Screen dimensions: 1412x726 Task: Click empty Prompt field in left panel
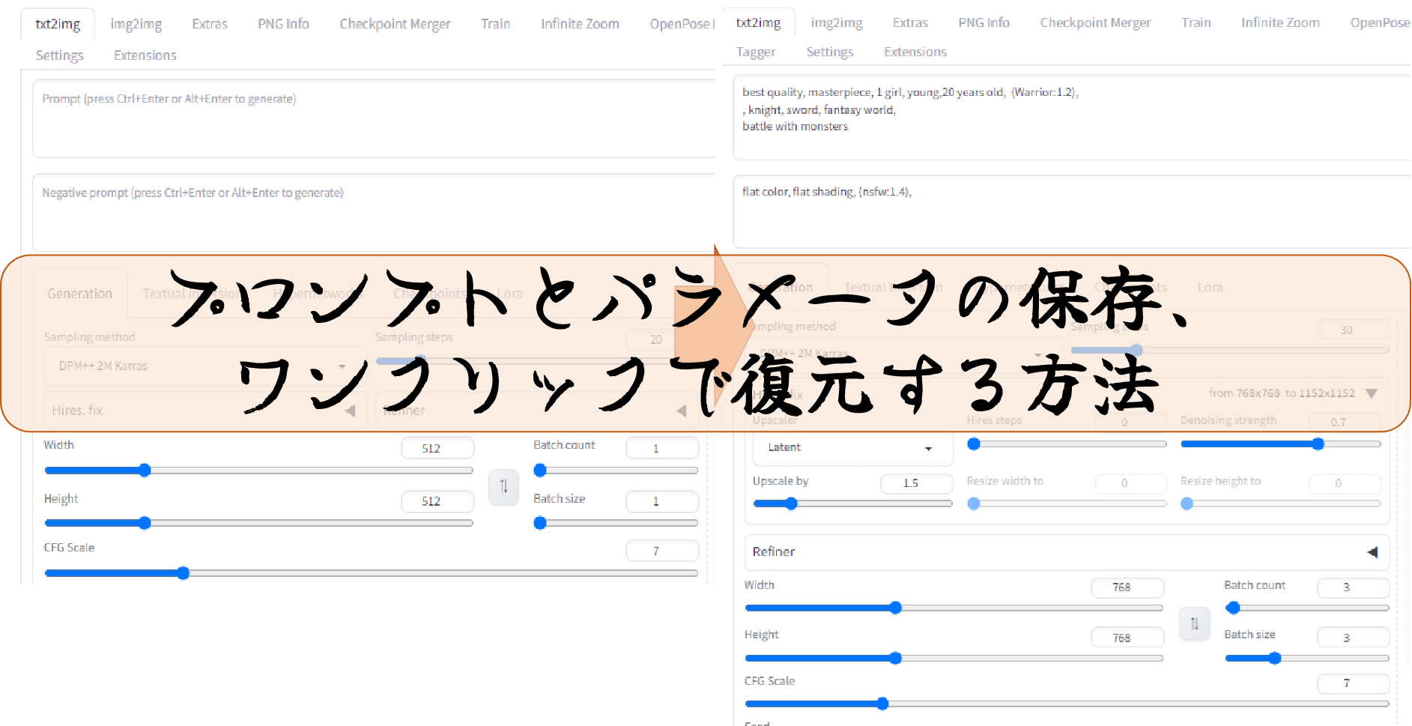pos(373,118)
